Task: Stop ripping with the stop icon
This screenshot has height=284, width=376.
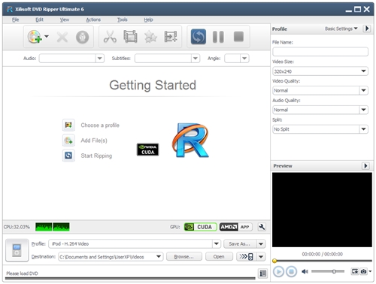Action: click(x=238, y=37)
